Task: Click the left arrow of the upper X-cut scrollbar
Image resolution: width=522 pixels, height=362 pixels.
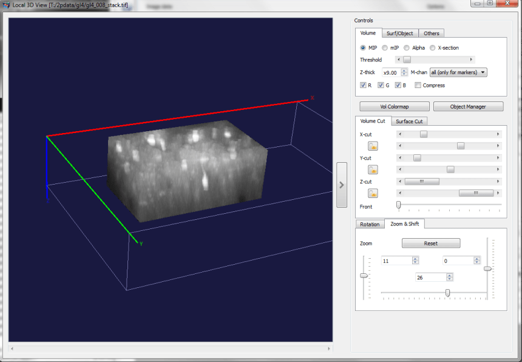Action: pyautogui.click(x=399, y=134)
